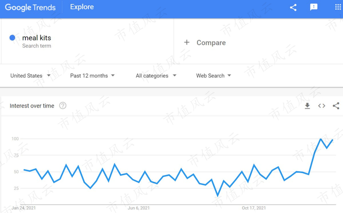343x213 pixels.
Task: Download the Interest over time data
Action: pos(307,106)
